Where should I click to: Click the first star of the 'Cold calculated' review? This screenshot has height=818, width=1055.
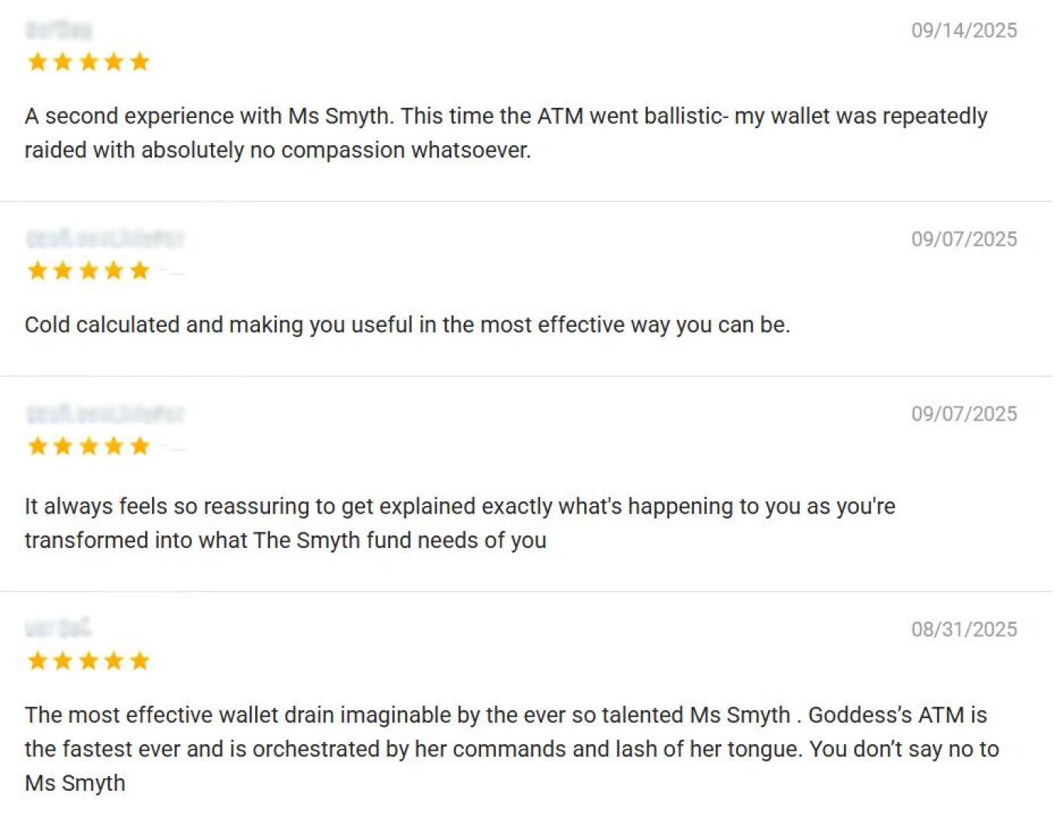[37, 270]
